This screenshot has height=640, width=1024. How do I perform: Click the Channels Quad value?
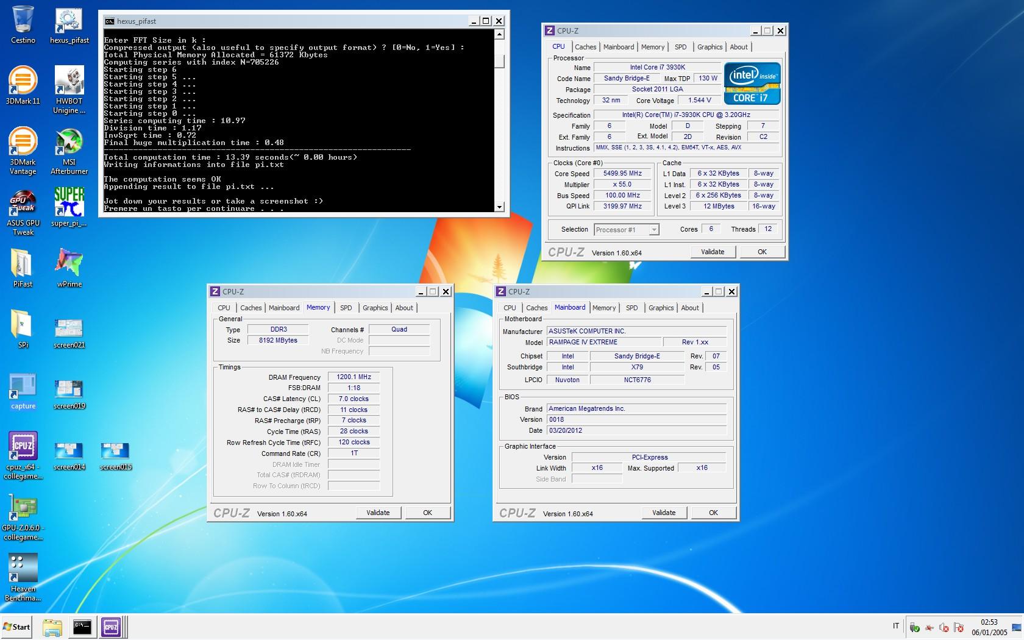click(399, 329)
